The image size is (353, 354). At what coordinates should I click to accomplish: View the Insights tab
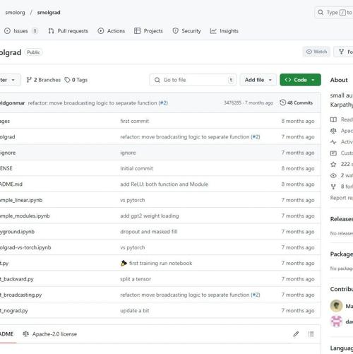pos(224,31)
